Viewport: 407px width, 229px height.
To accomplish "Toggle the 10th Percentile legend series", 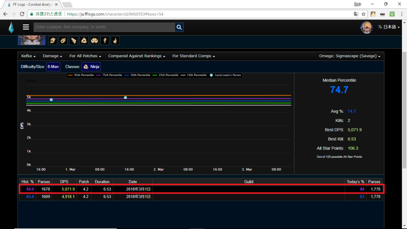I will click(194, 75).
